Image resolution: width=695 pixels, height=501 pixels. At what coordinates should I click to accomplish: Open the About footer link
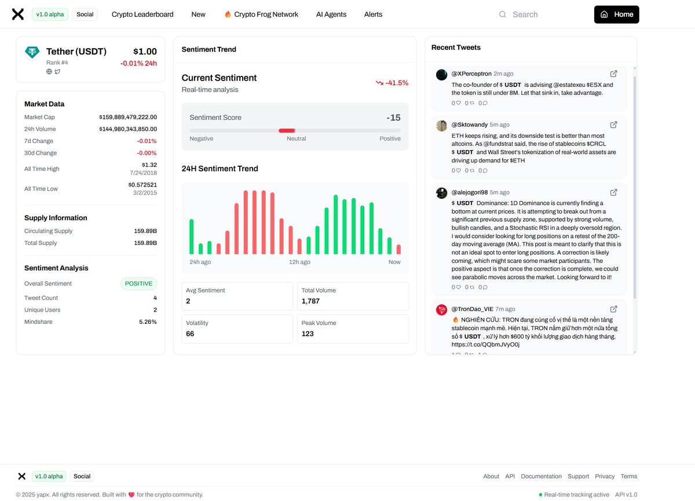point(491,476)
